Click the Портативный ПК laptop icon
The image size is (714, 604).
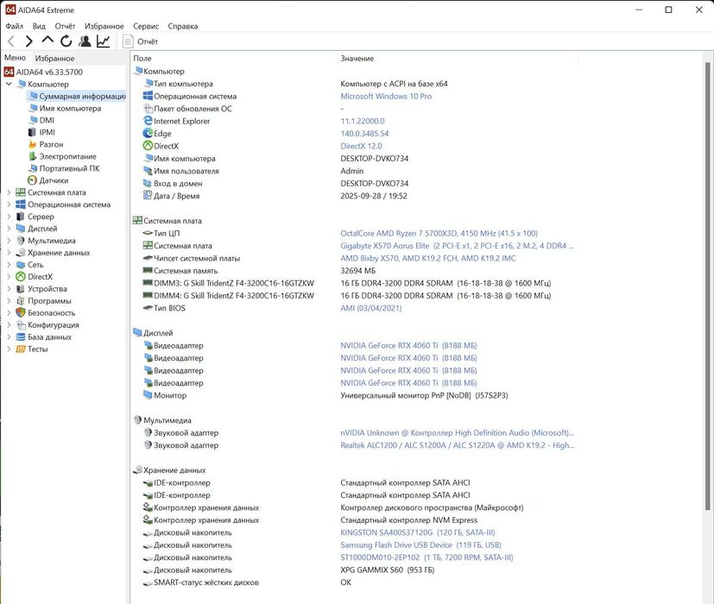point(32,168)
